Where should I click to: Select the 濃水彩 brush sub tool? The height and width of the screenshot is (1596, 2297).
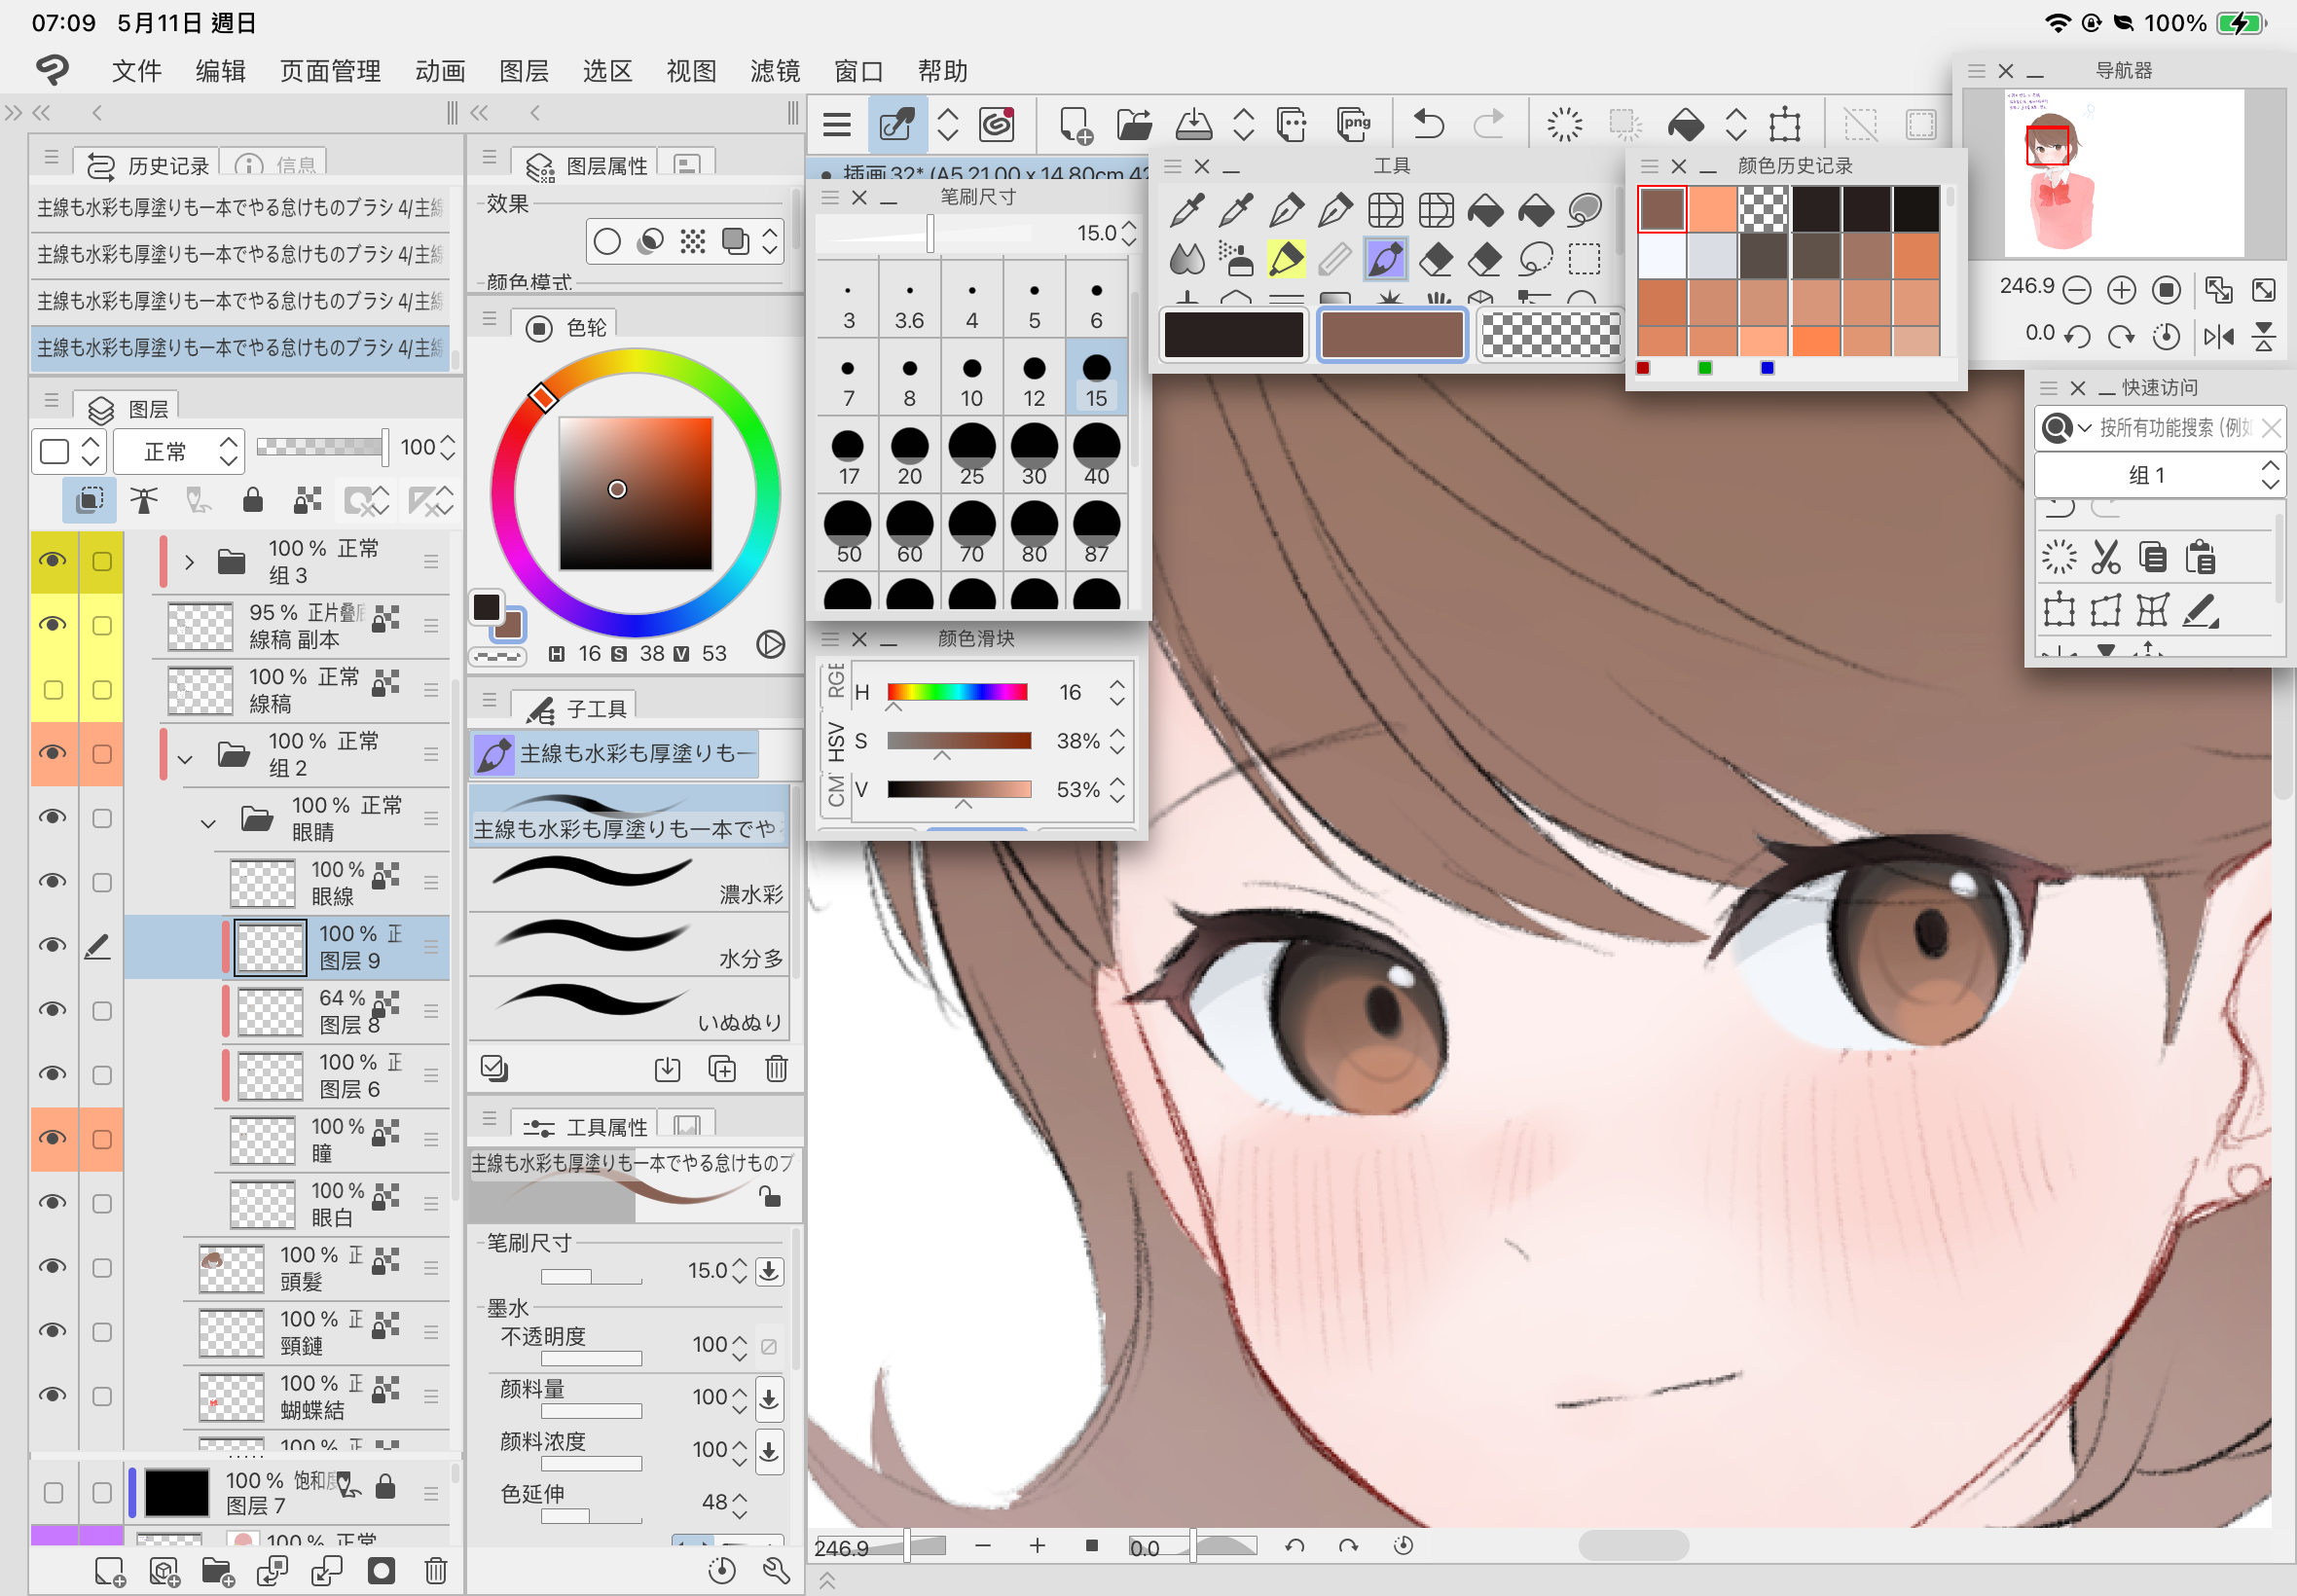(628, 880)
